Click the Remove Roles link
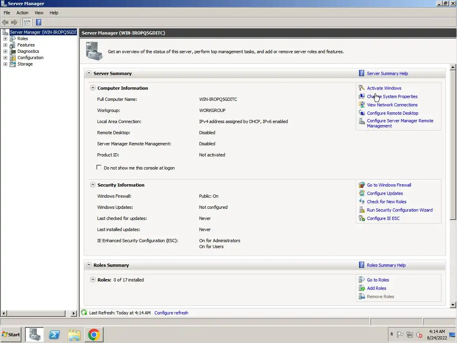The image size is (457, 343). coord(380,297)
